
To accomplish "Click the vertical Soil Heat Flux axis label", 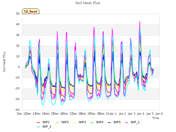I will pos(4,62).
